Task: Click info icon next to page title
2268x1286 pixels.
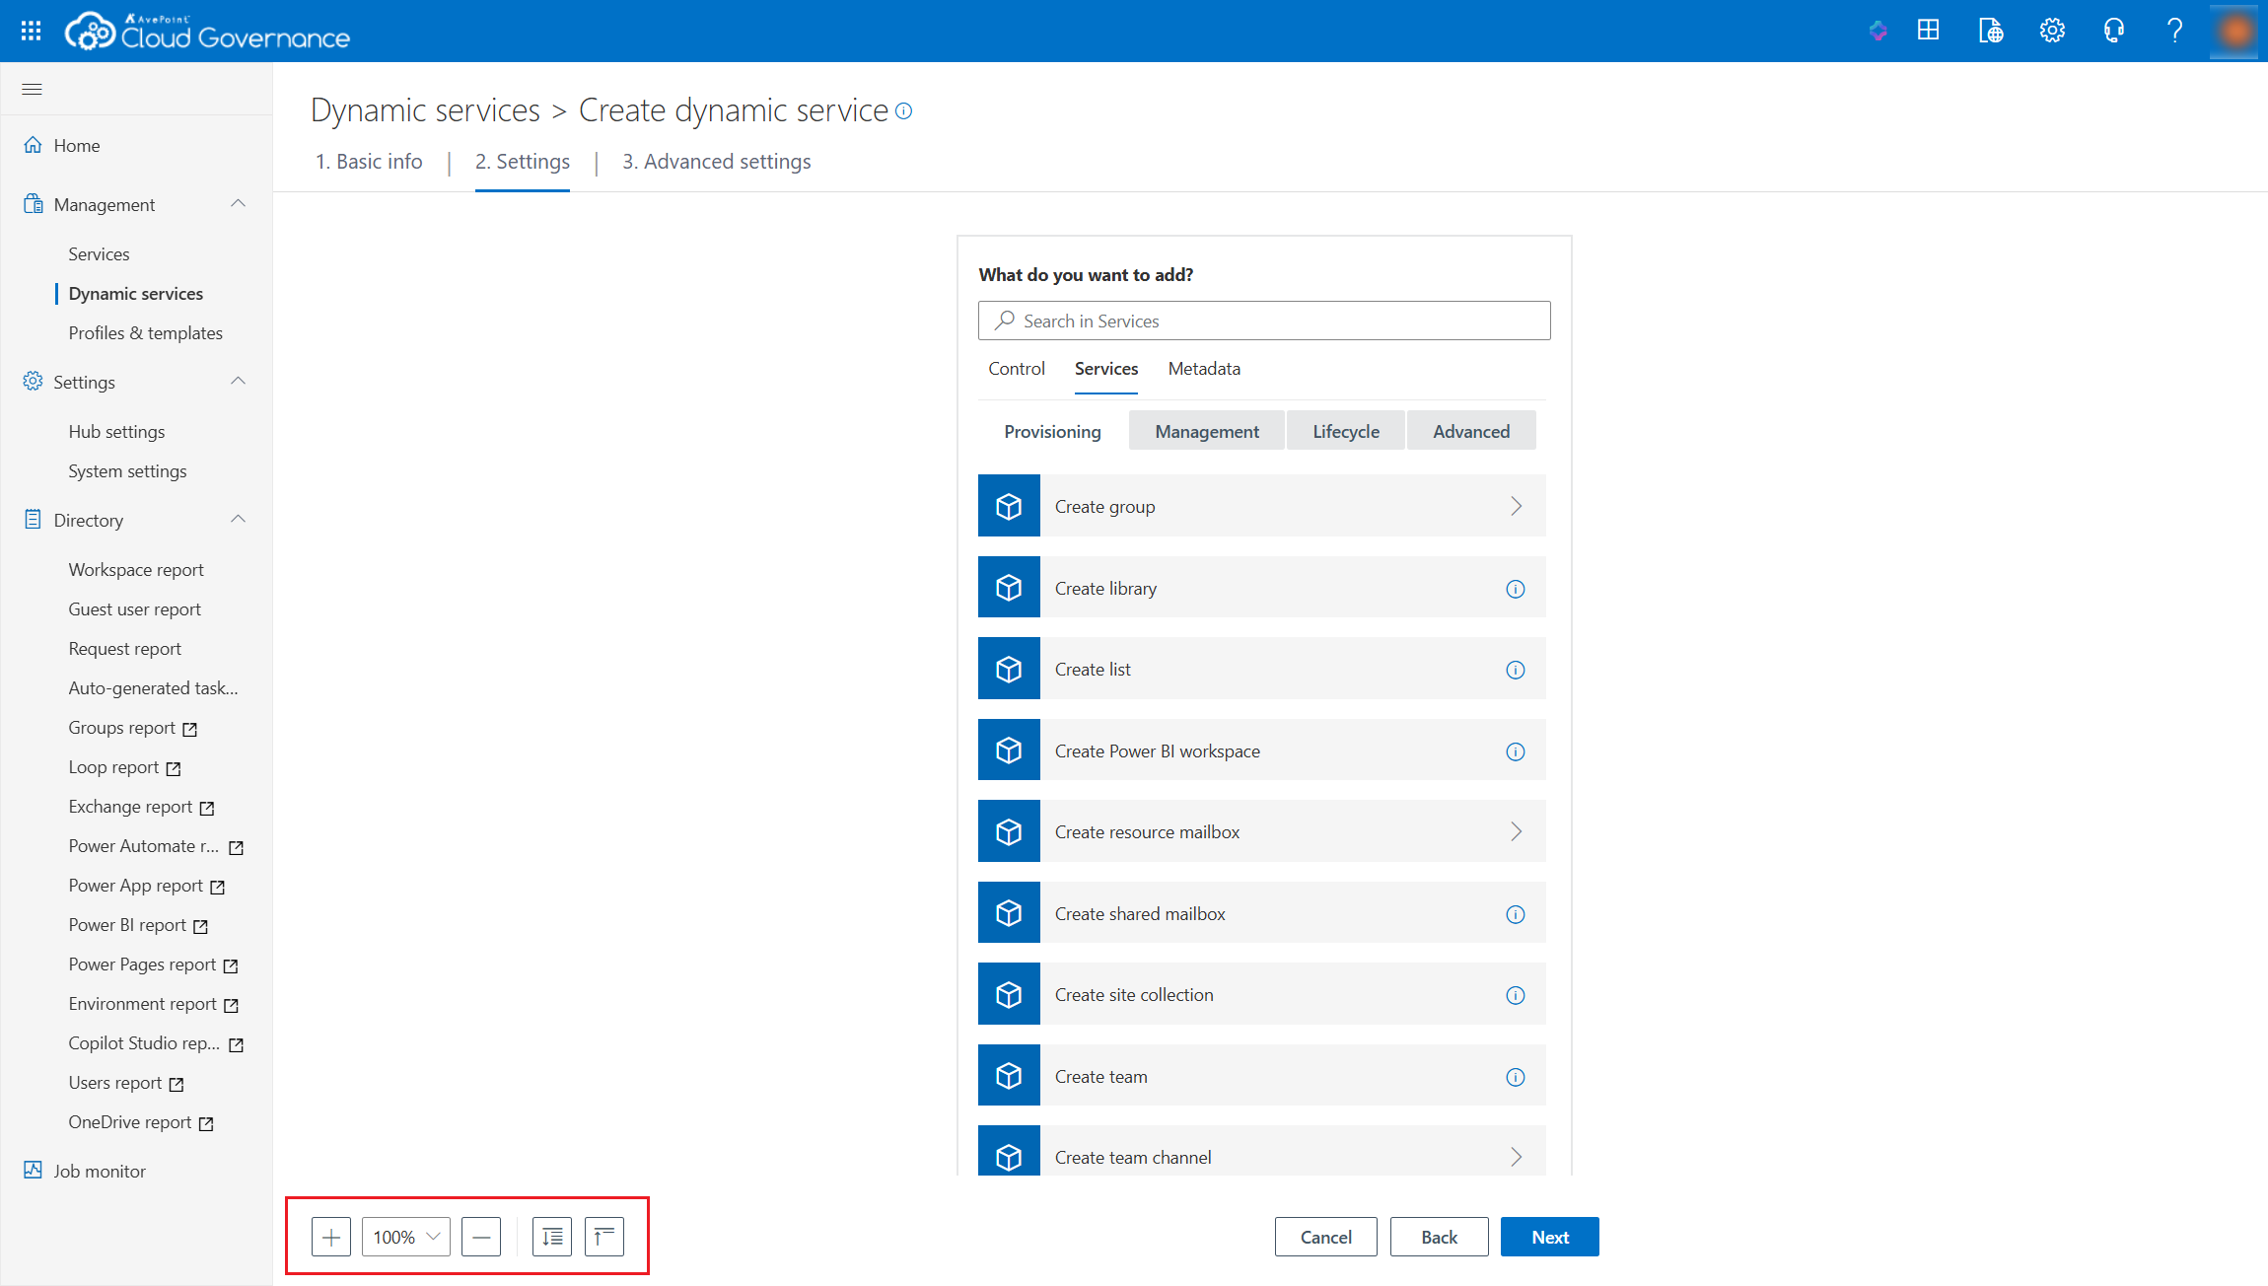Action: coord(904,111)
